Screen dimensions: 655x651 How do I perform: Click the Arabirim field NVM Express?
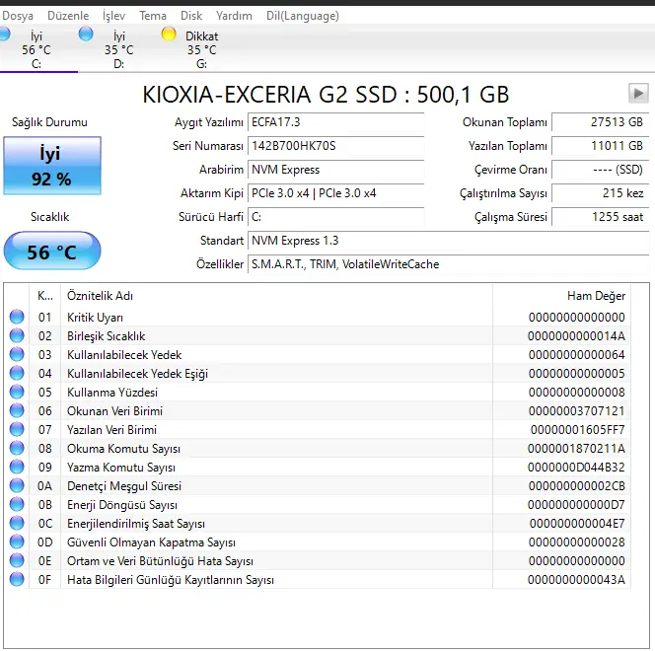click(x=335, y=170)
